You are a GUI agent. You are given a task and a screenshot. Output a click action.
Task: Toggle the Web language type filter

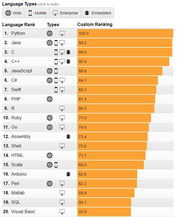pos(13,13)
